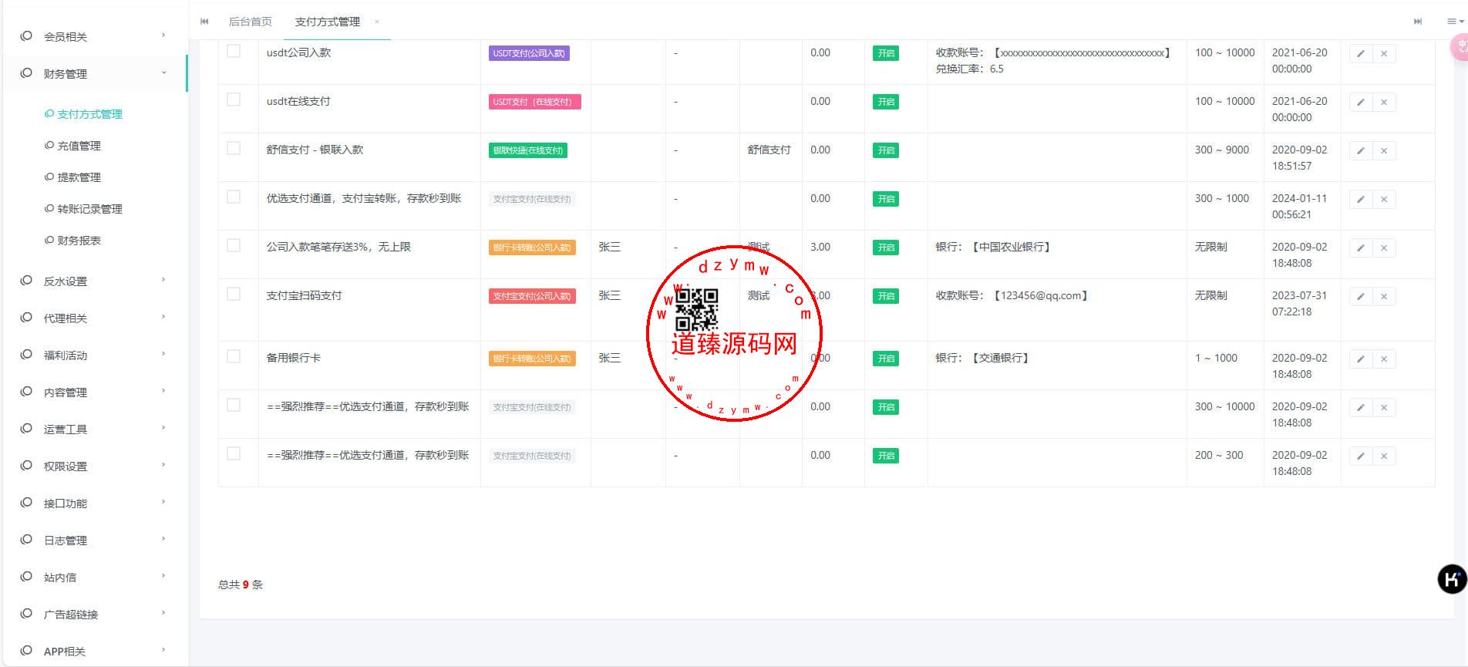Open the 日志管理 sidebar menu
1468x667 pixels.
tap(95, 541)
